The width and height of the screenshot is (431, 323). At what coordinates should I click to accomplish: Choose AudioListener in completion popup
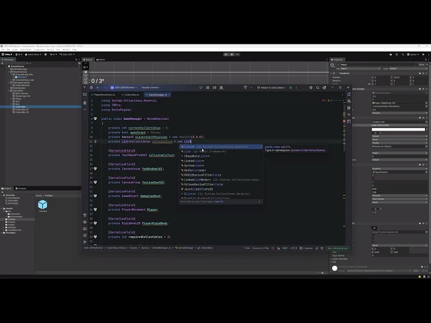[x=221, y=170]
